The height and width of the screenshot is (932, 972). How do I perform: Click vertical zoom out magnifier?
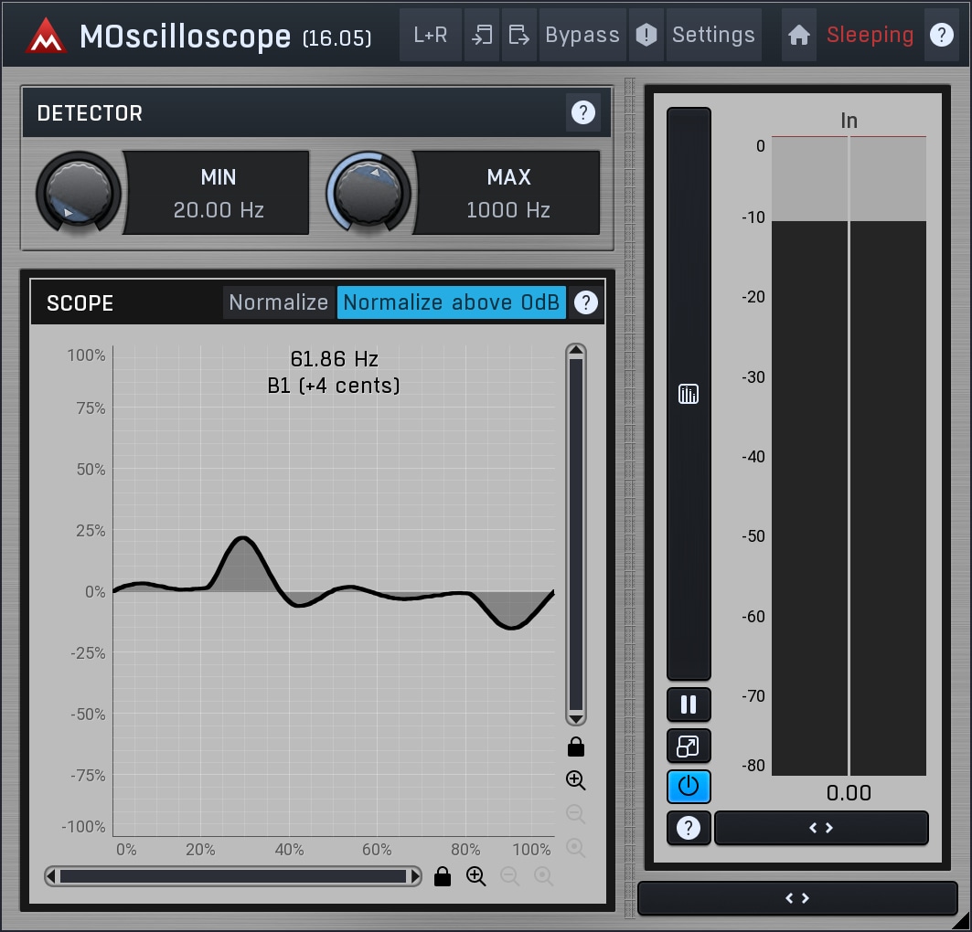[576, 814]
